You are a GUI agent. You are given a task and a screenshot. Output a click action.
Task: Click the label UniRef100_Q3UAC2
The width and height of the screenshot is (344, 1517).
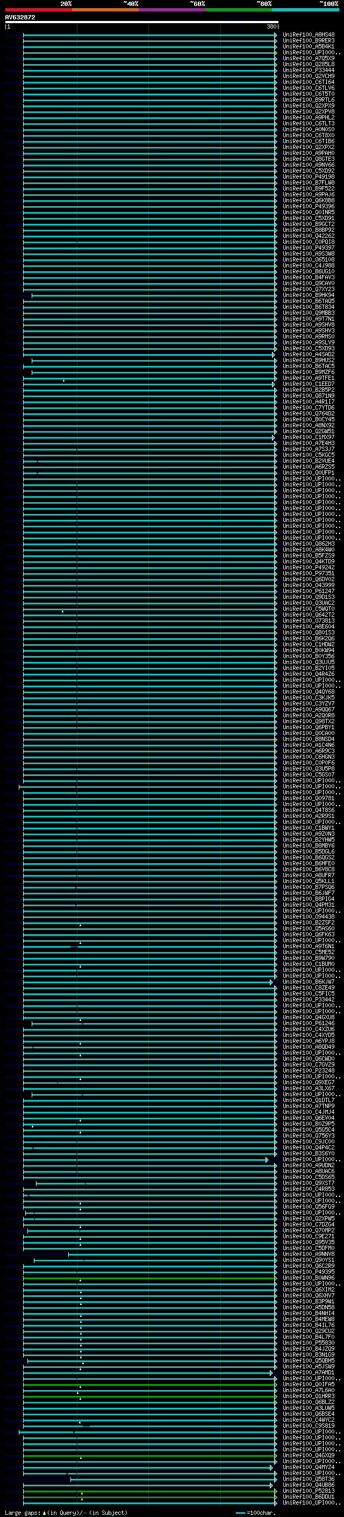point(309,603)
